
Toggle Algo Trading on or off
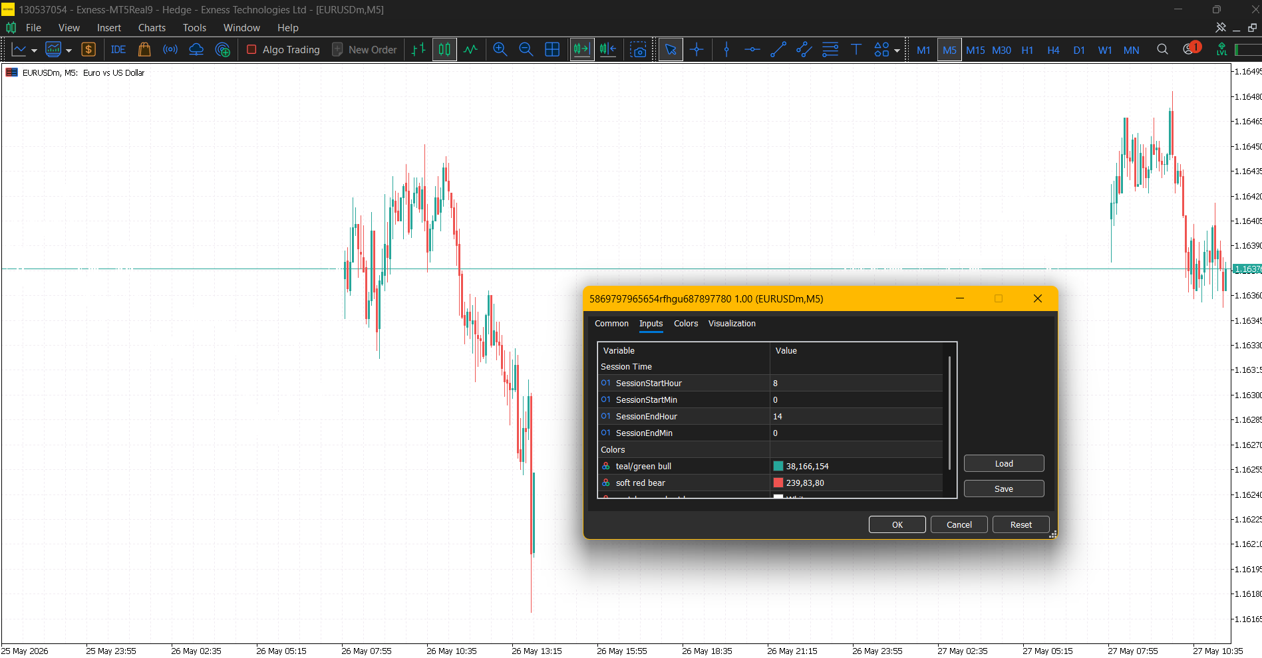tap(283, 50)
